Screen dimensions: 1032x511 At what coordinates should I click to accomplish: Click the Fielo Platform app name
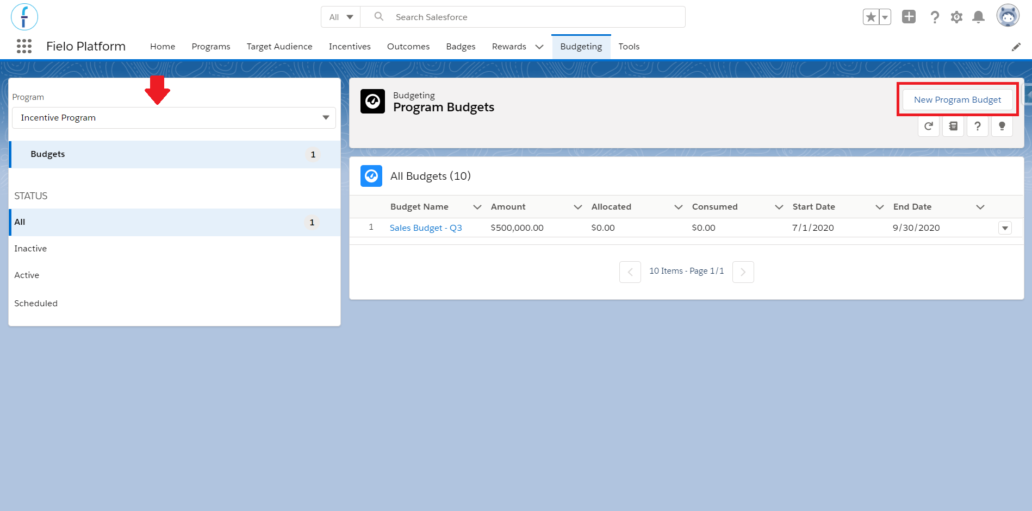(86, 46)
